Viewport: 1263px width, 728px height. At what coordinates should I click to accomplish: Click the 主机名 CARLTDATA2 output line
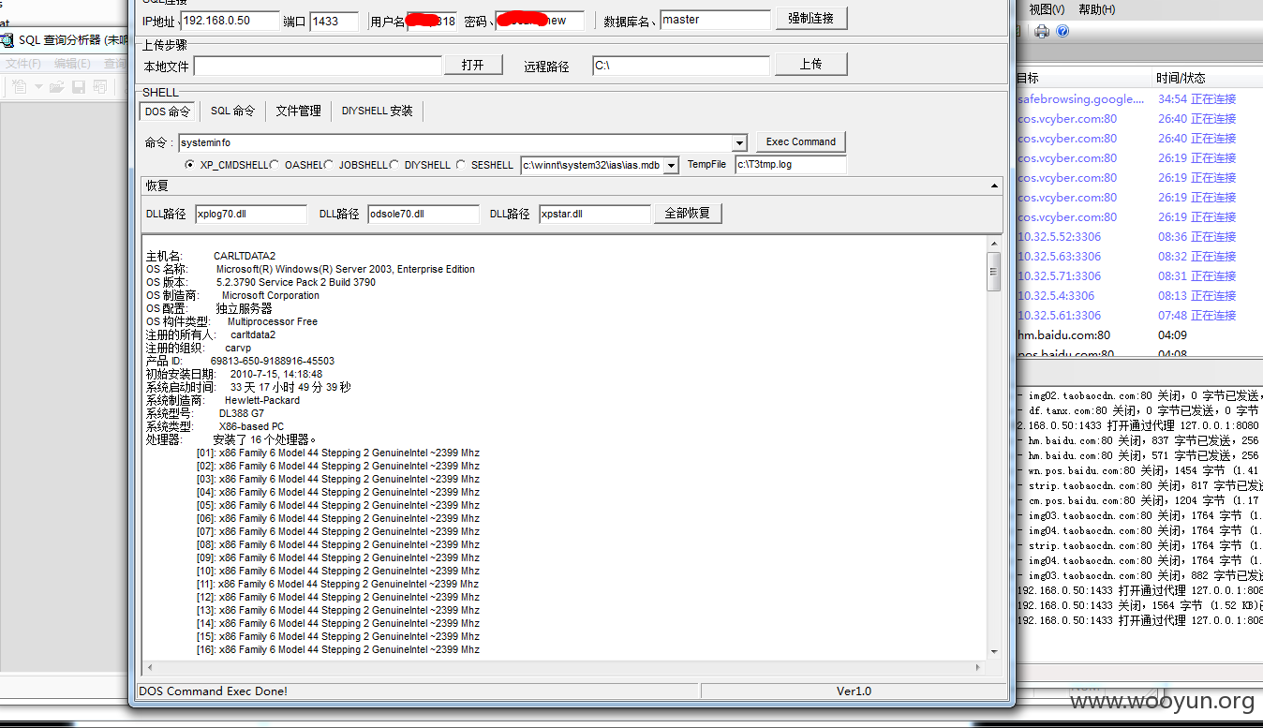point(211,256)
